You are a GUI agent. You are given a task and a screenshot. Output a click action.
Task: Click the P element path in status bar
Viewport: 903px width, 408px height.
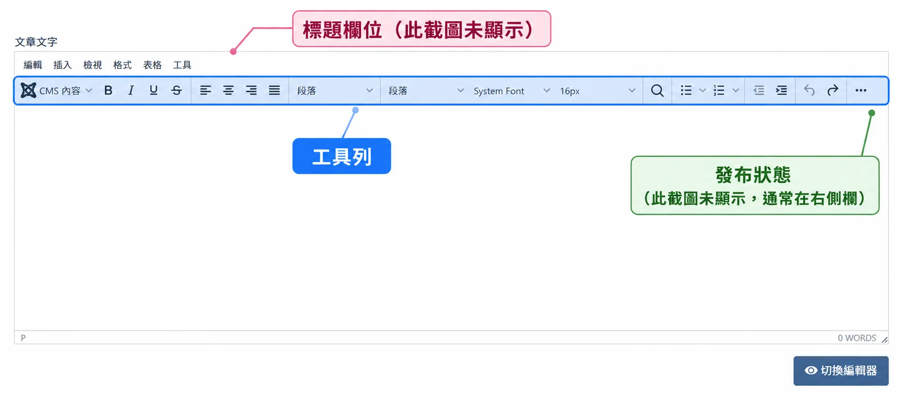pos(23,338)
